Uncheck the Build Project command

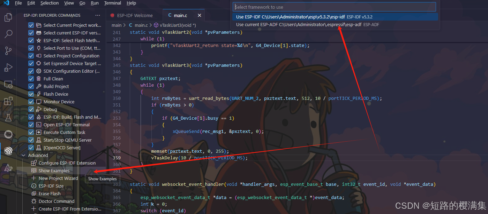click(31, 86)
